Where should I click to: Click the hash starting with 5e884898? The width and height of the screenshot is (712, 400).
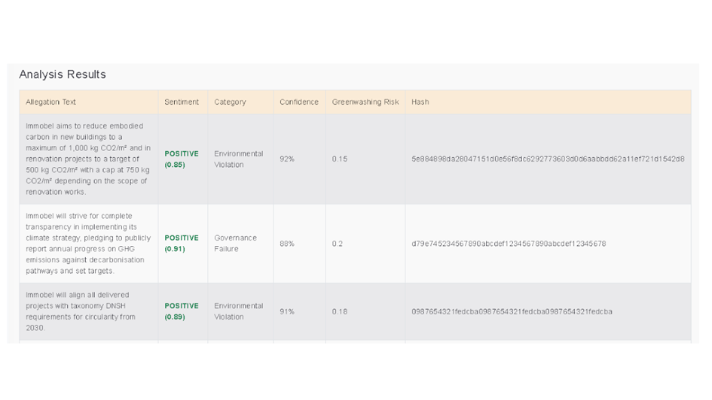tap(548, 159)
